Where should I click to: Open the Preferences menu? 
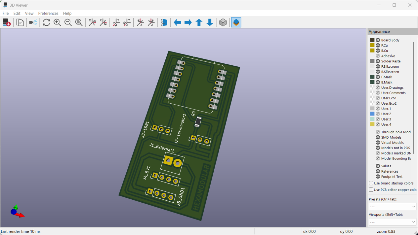point(48,13)
